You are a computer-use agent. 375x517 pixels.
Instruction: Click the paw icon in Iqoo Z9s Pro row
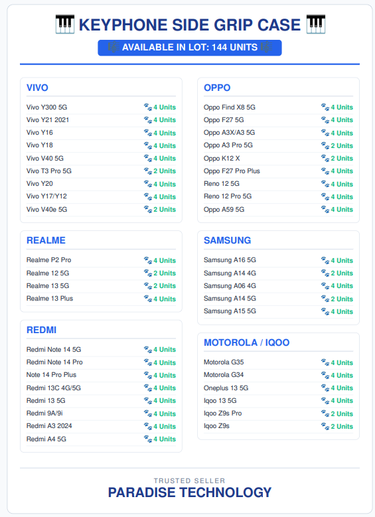tap(325, 413)
